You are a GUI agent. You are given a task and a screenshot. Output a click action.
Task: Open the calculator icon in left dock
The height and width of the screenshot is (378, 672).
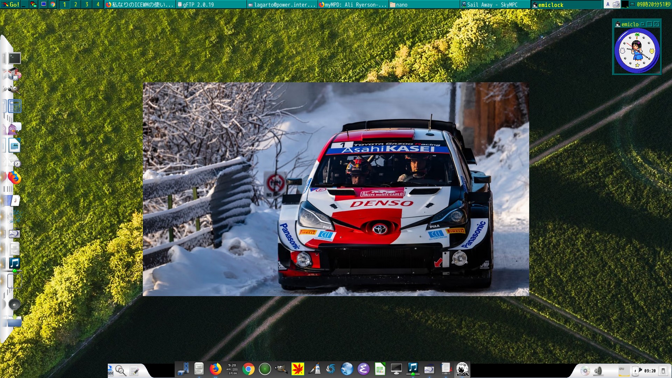(x=14, y=106)
